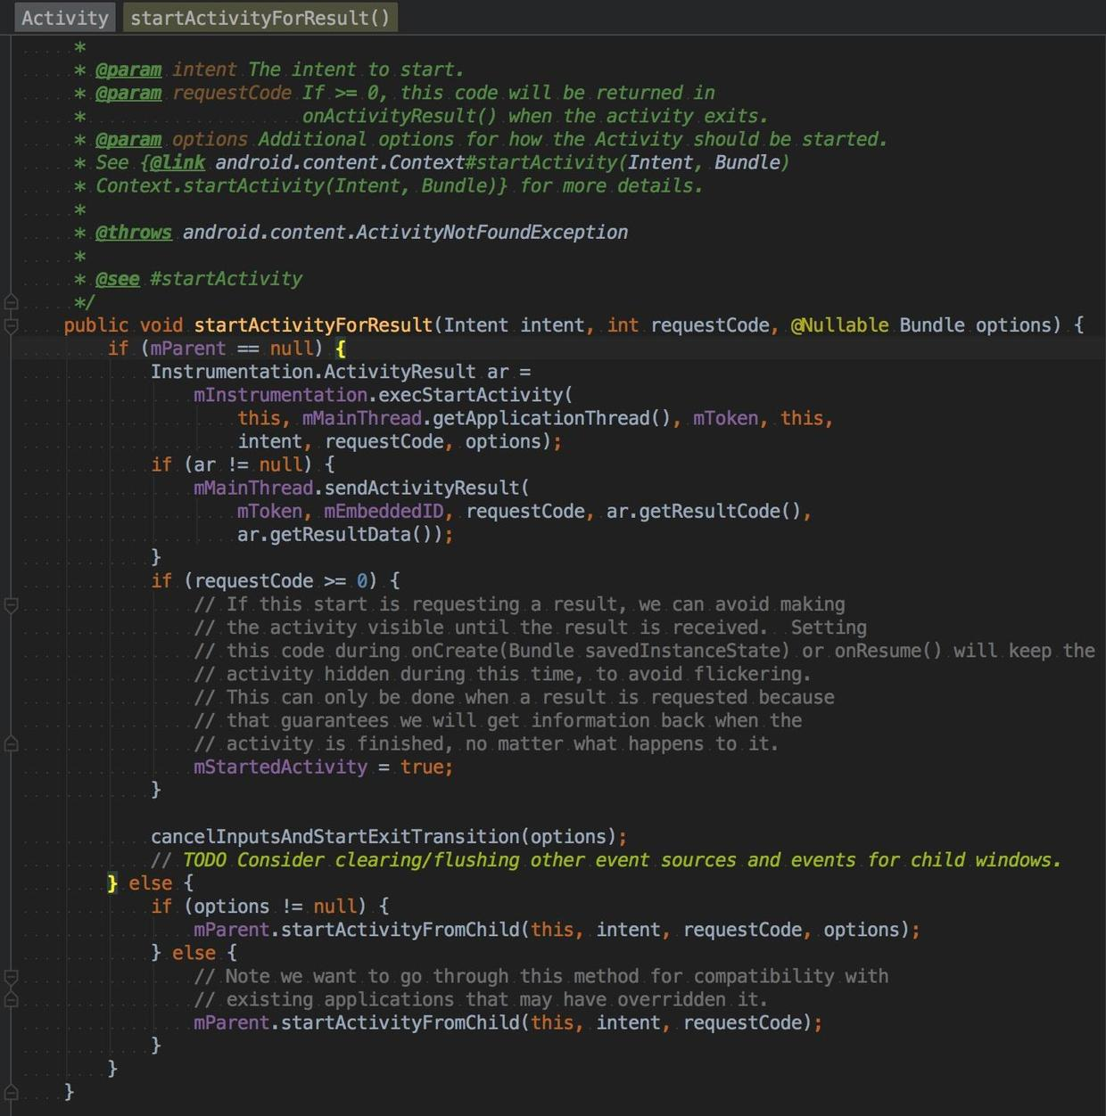
Task: Click fold marker beside 'existing applications' comment line
Action: tap(11, 999)
